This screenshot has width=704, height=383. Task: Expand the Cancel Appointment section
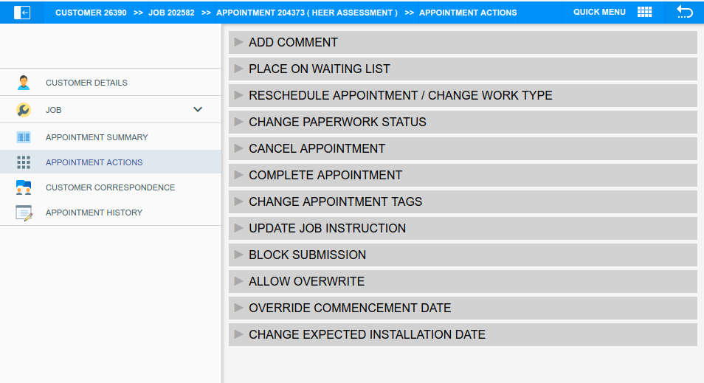(317, 149)
